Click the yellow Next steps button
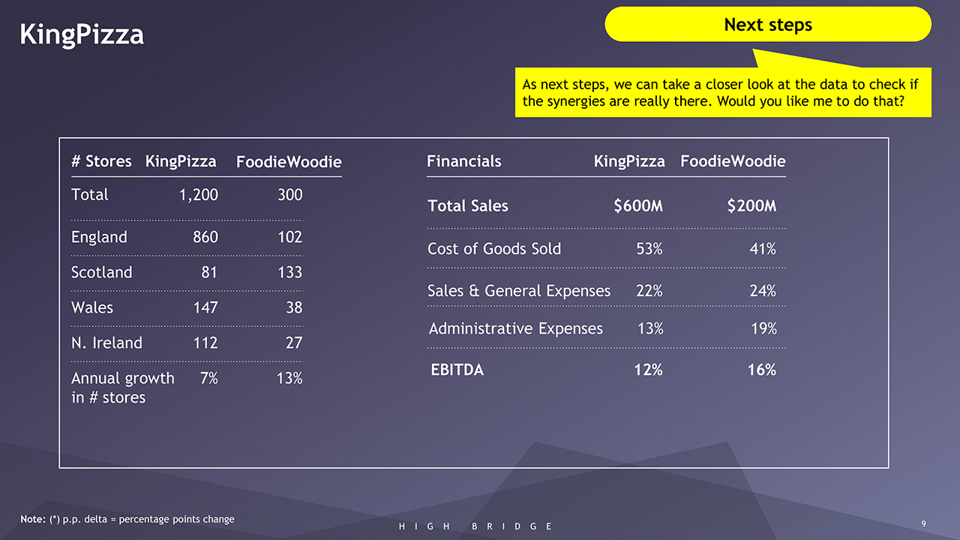 click(767, 25)
